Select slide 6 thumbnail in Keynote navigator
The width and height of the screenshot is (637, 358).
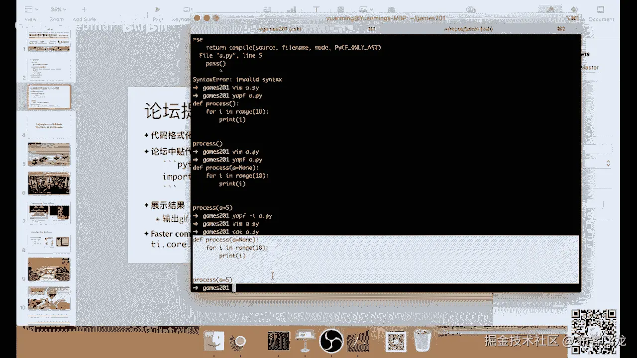(x=48, y=182)
